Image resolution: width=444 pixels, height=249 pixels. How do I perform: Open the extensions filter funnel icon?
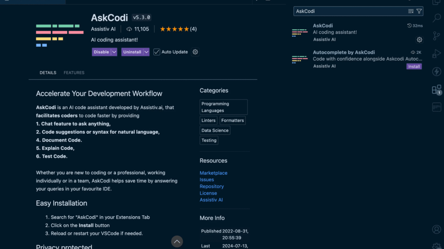pyautogui.click(x=419, y=11)
